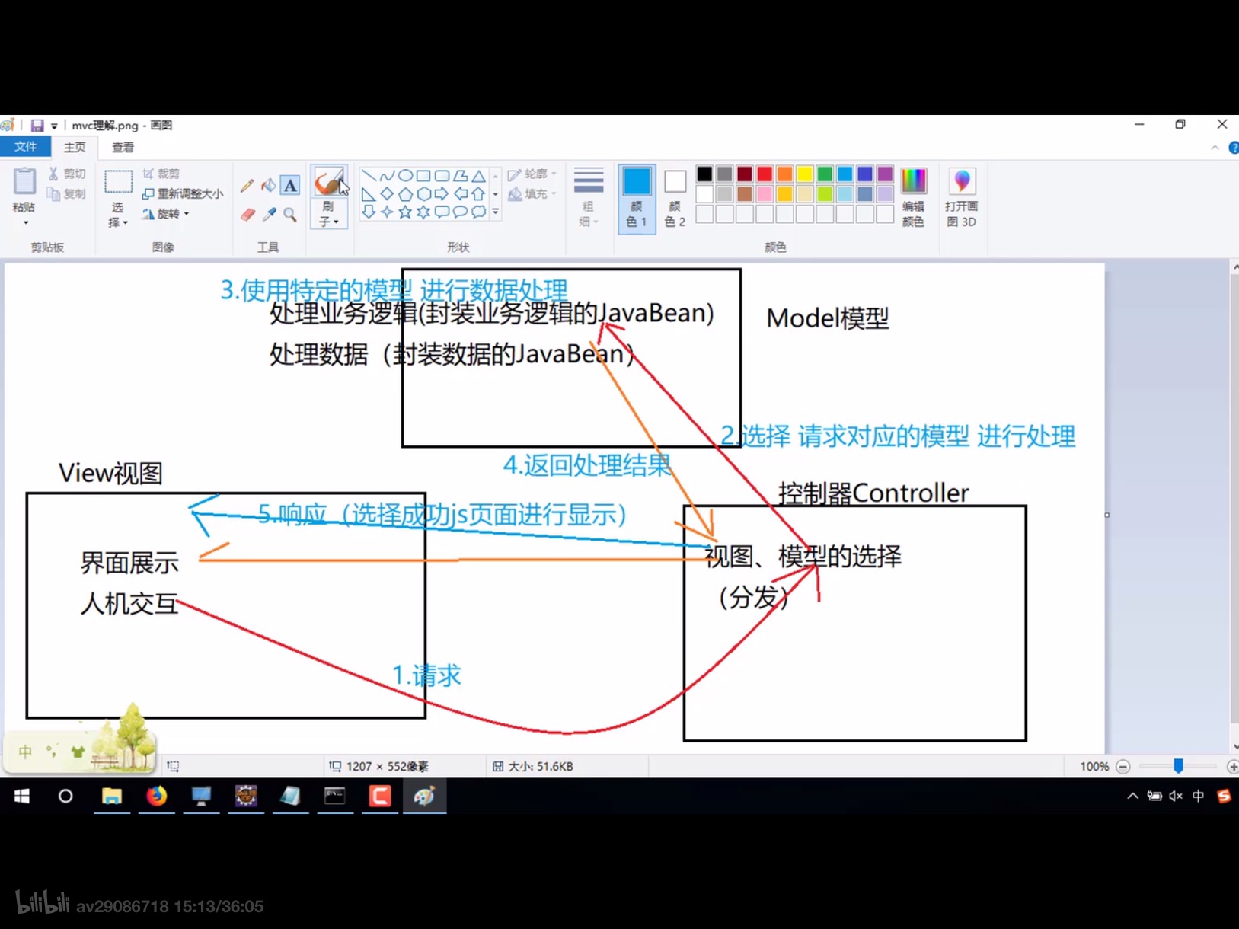
Task: Pick the purple color swatch
Action: coord(885,174)
